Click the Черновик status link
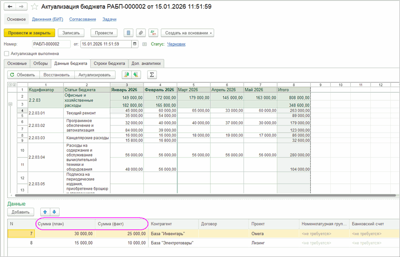Viewport: 400px width, 257px height. (176, 44)
